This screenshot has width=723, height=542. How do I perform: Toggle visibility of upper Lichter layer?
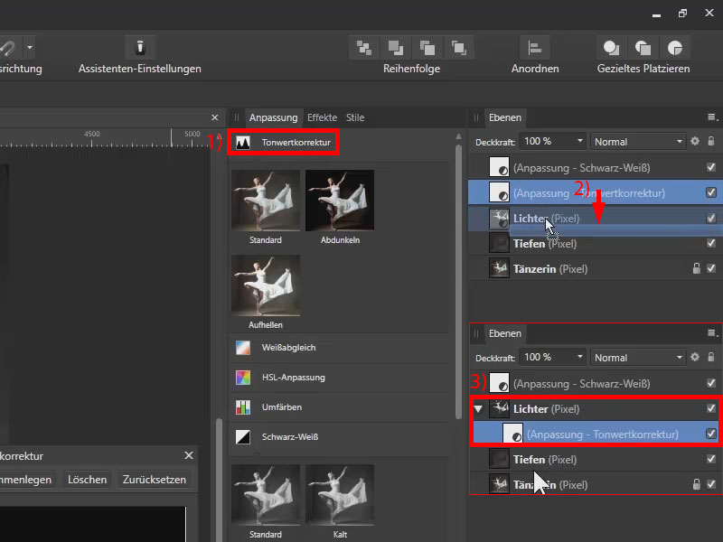click(x=711, y=218)
